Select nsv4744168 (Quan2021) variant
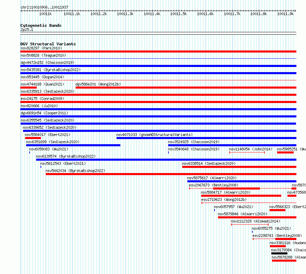The height and width of the screenshot is (274, 306). point(42,84)
